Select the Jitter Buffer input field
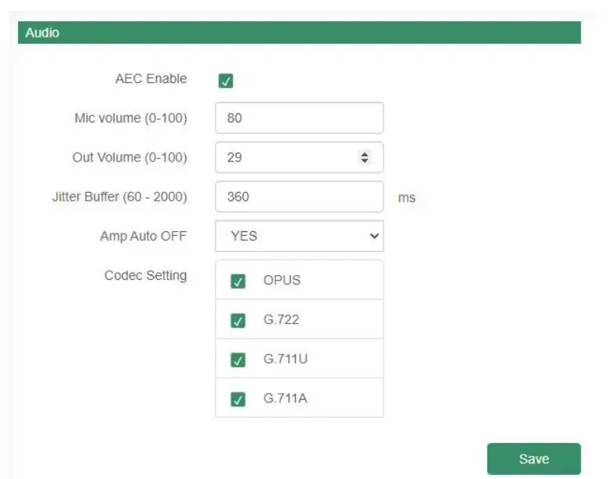 click(299, 197)
